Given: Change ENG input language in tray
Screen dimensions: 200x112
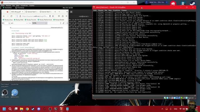Looking at the screenshot, I should click(x=176, y=109).
